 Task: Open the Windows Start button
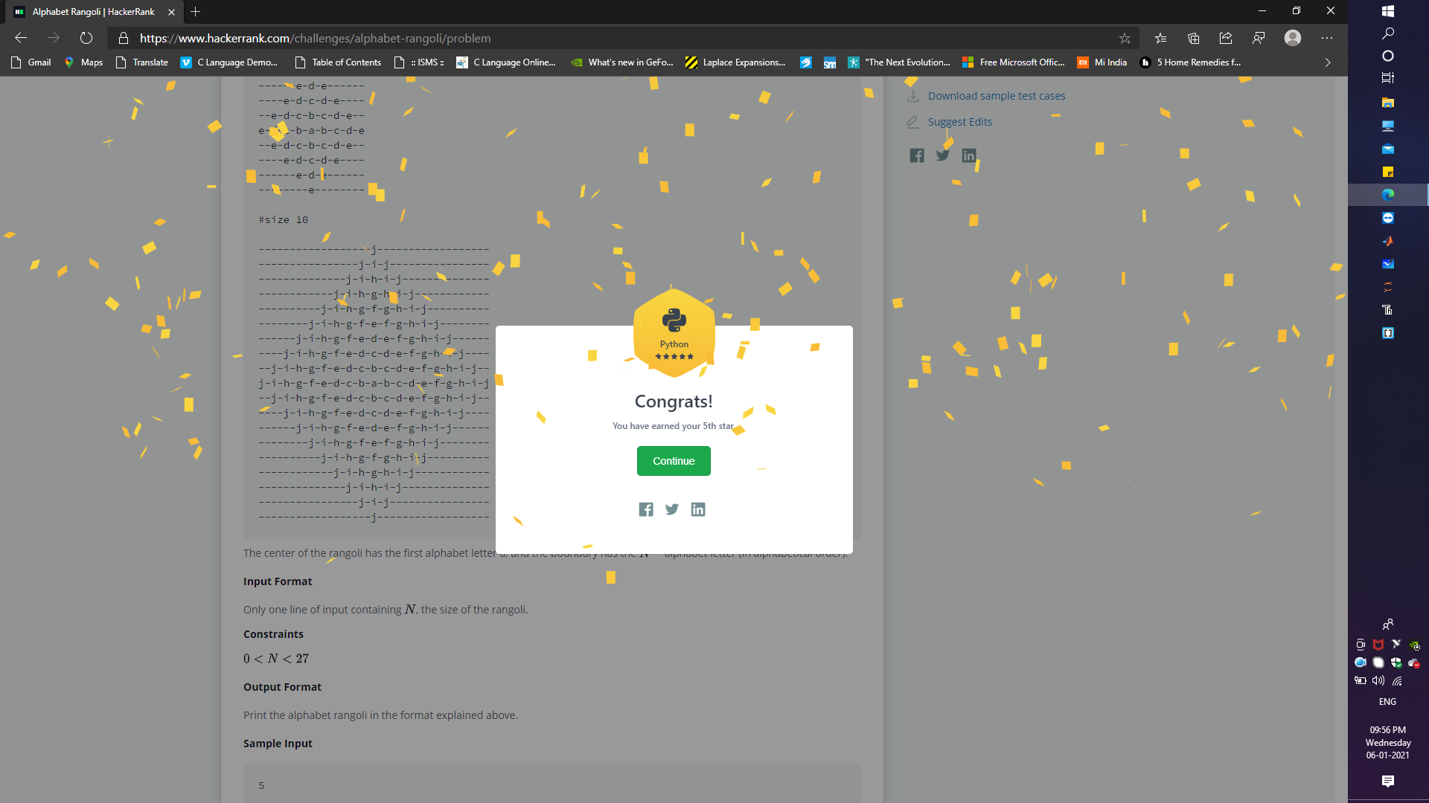[x=1388, y=11]
